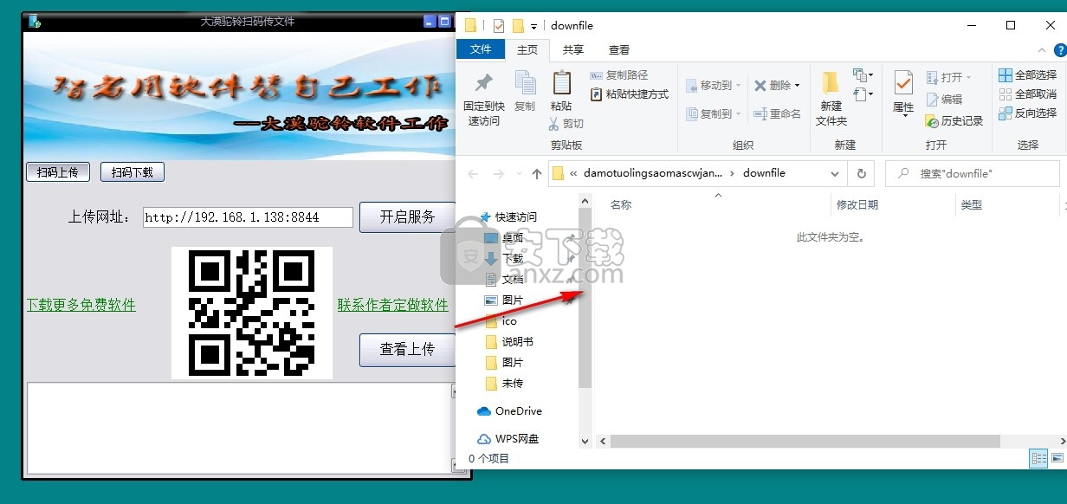1067x504 pixels.
Task: Open the 下载更多免费软件 link
Action: pos(81,305)
